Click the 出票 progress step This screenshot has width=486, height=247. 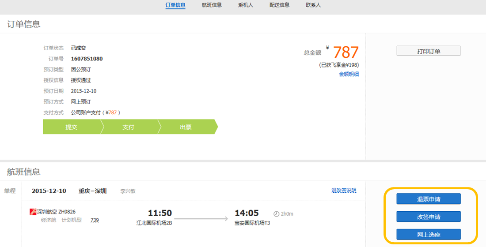186,127
